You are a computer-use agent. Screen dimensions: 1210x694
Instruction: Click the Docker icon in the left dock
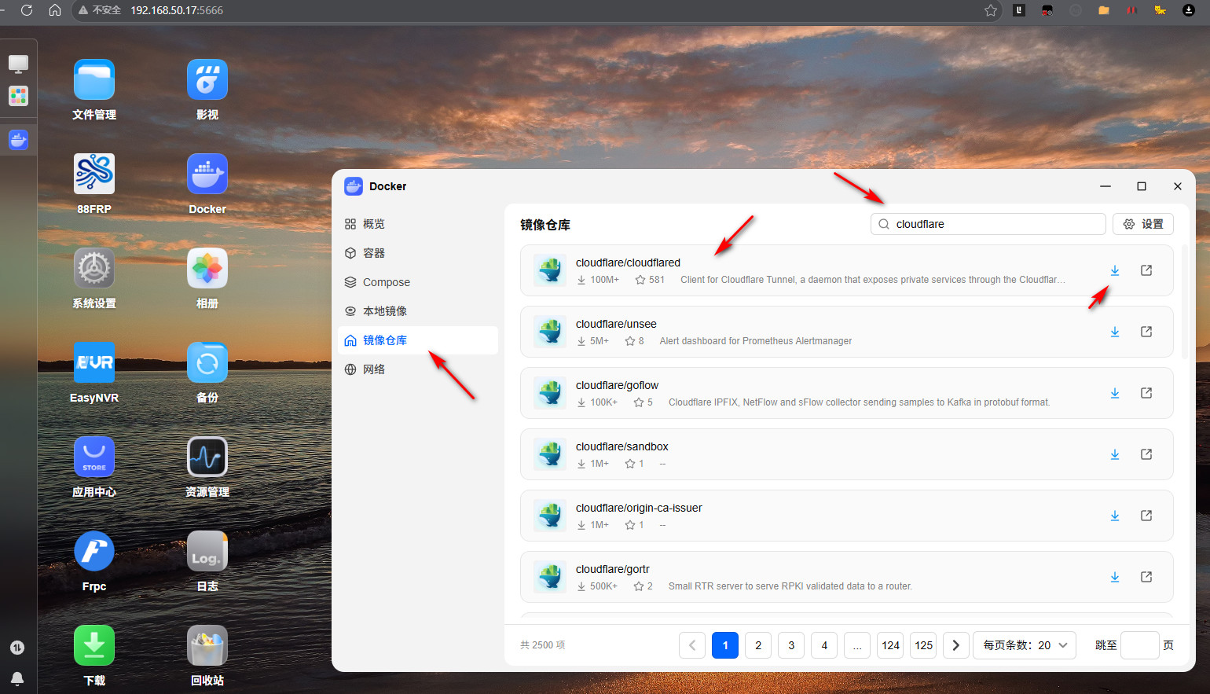[x=18, y=140]
